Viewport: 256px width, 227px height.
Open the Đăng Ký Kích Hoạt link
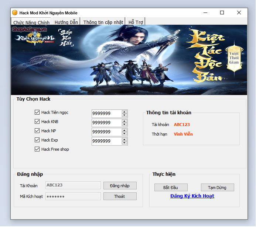pyautogui.click(x=192, y=196)
